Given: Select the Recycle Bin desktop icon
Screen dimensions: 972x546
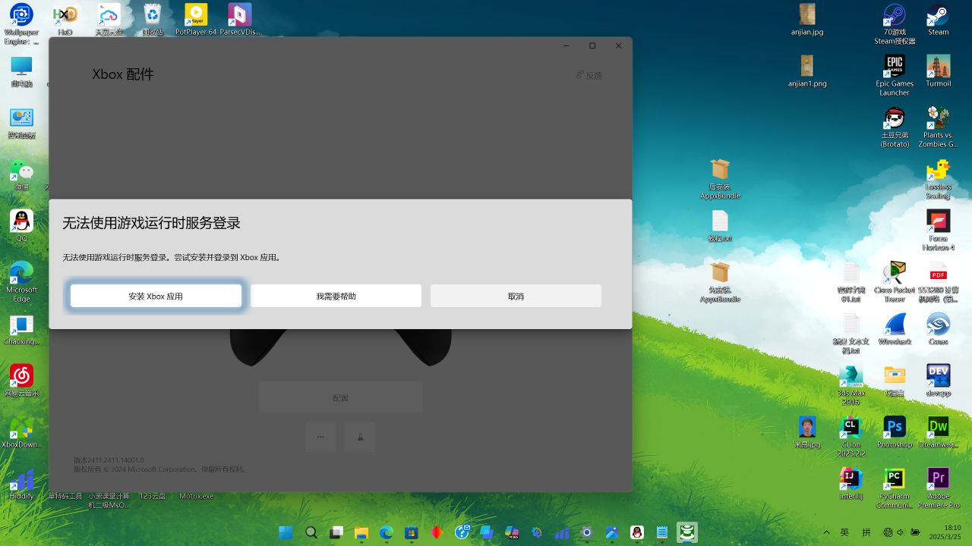Looking at the screenshot, I should tap(153, 20).
